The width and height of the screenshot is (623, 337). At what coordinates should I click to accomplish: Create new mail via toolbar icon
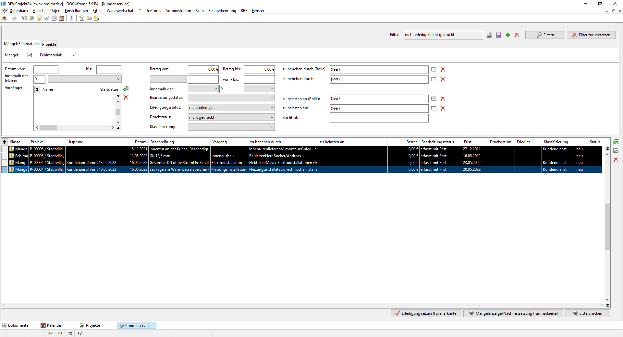(x=89, y=18)
